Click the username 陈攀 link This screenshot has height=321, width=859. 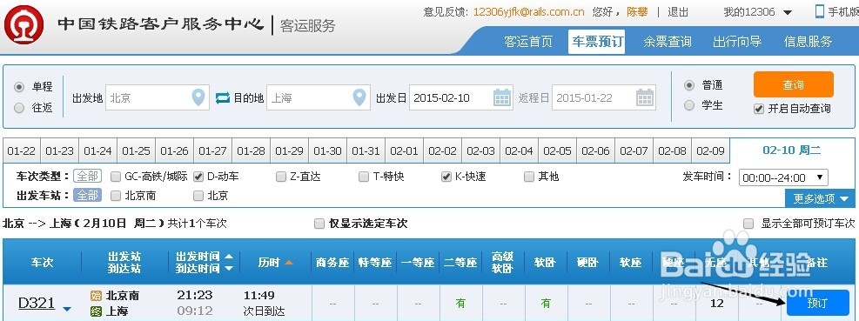(x=637, y=12)
